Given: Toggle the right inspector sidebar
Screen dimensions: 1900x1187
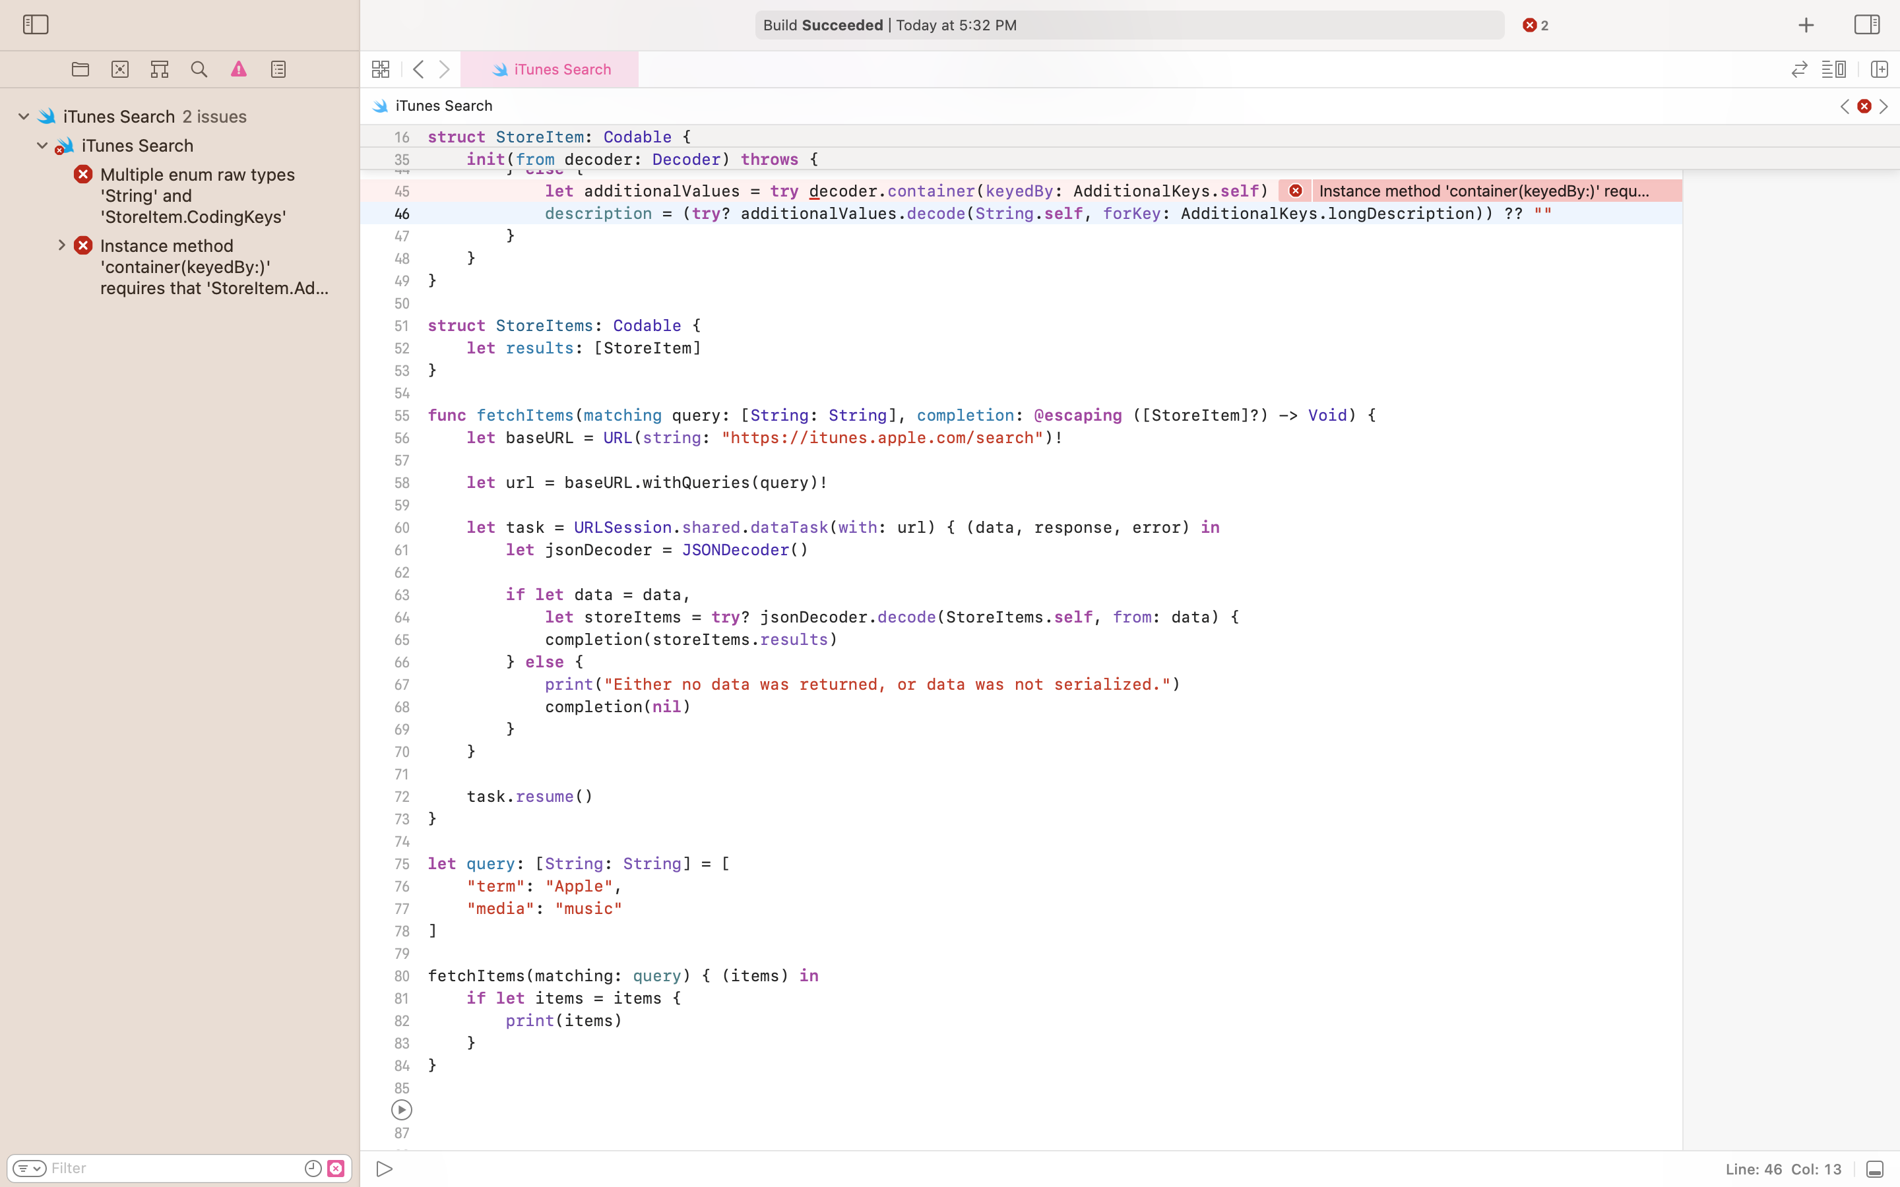Looking at the screenshot, I should point(1867,24).
